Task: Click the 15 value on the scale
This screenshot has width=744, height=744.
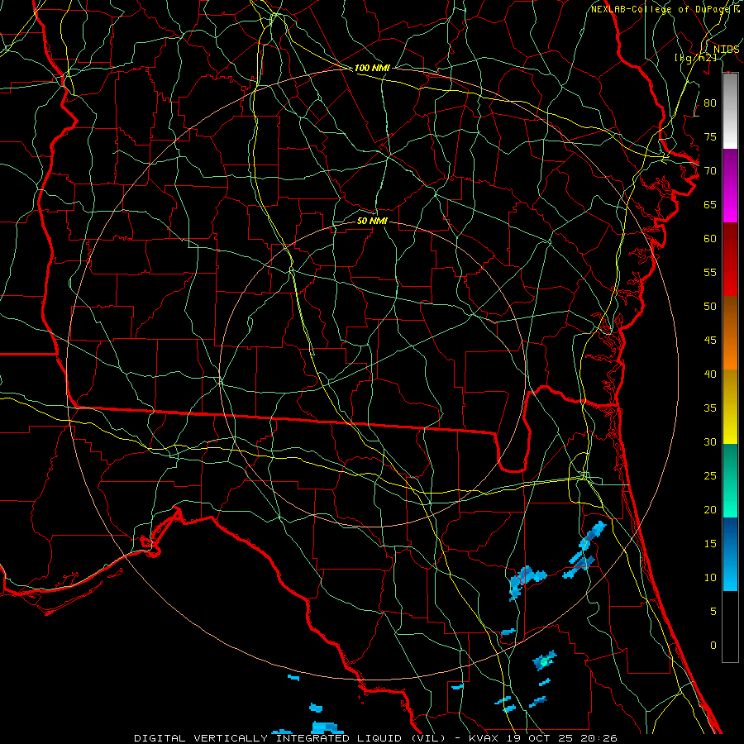Action: (x=710, y=544)
